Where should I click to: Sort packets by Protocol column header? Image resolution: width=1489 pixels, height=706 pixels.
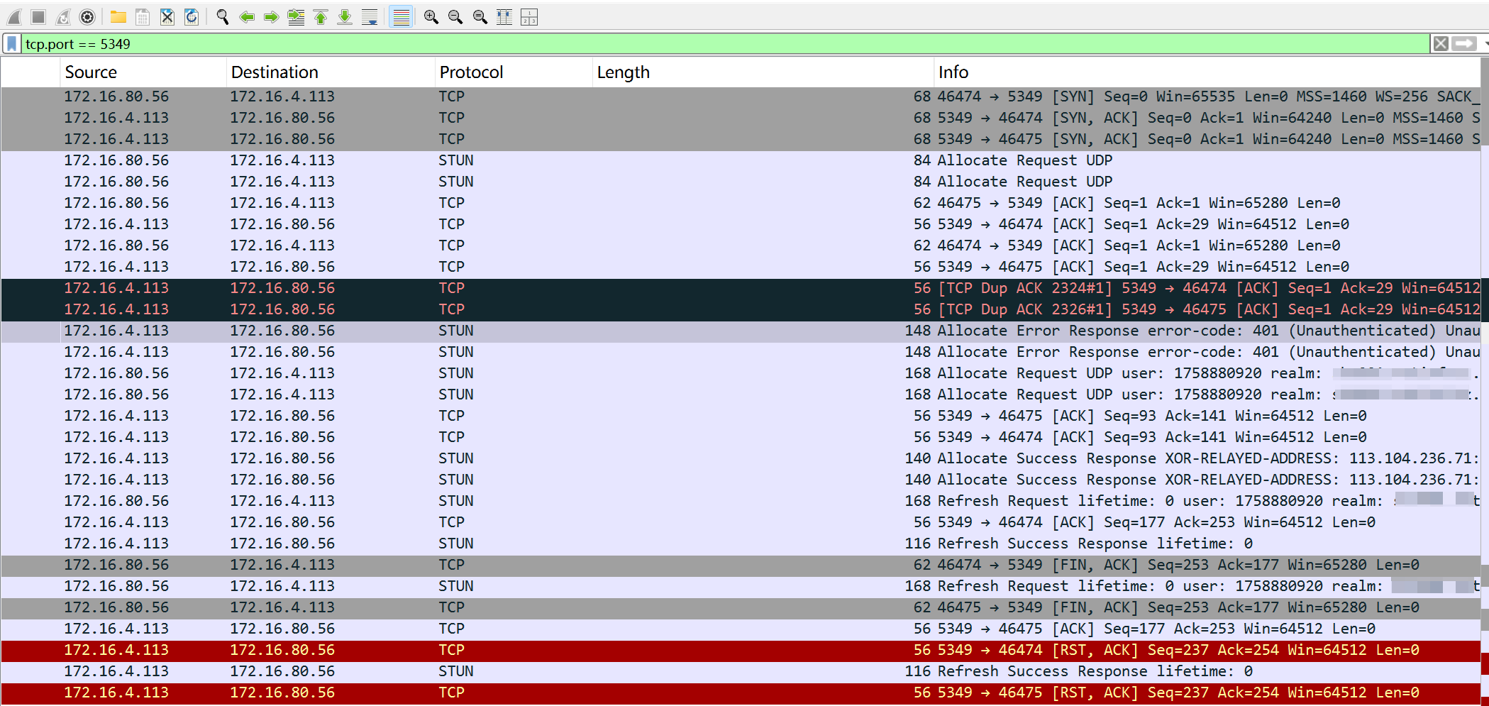(471, 72)
